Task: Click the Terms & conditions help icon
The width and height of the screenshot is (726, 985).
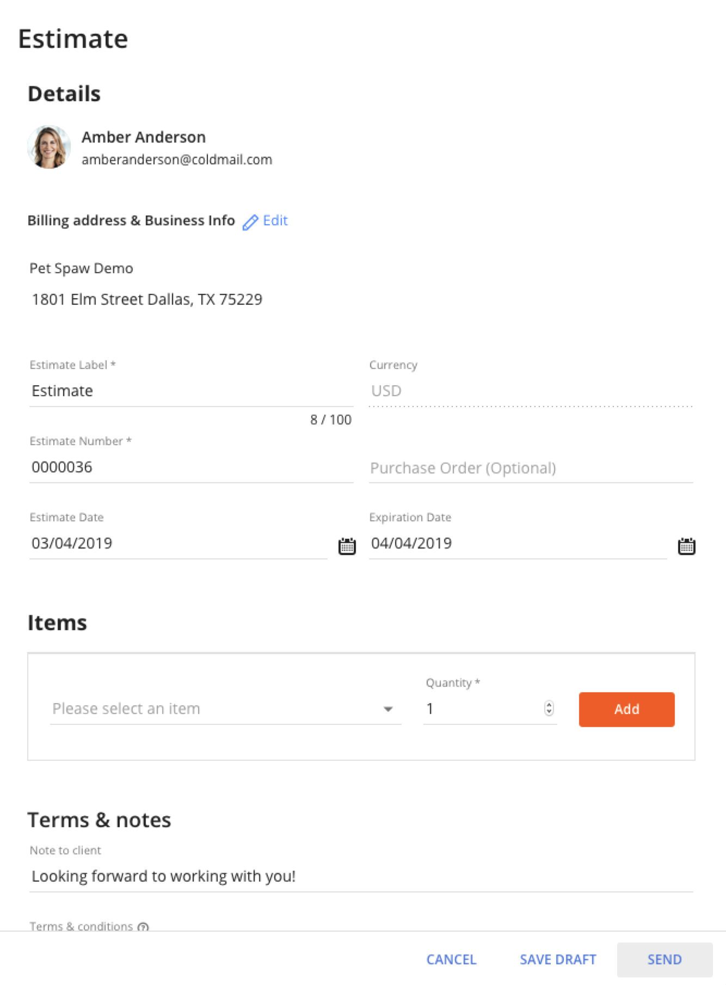Action: 143,926
